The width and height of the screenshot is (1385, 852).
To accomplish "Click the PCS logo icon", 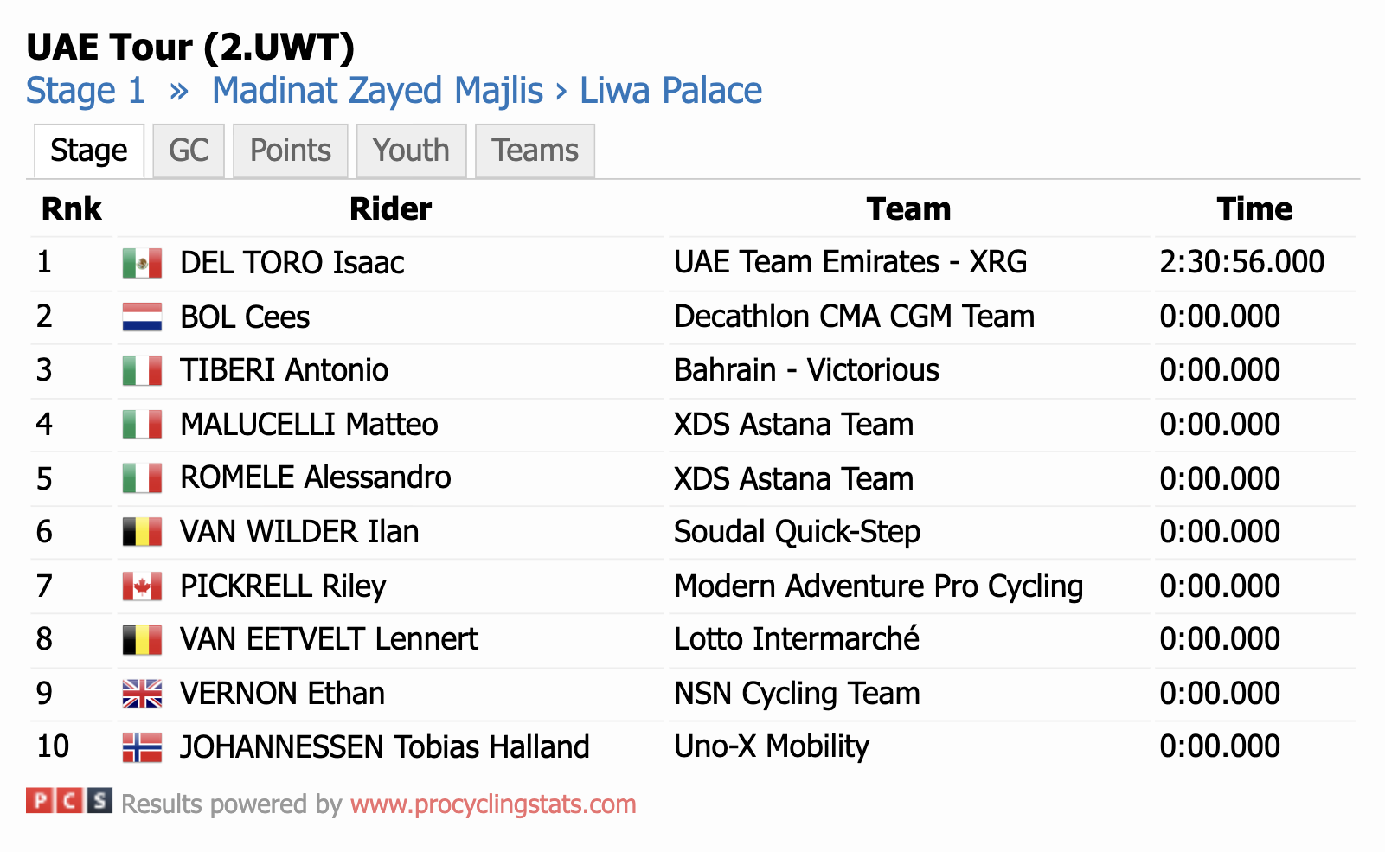I will click(x=69, y=801).
